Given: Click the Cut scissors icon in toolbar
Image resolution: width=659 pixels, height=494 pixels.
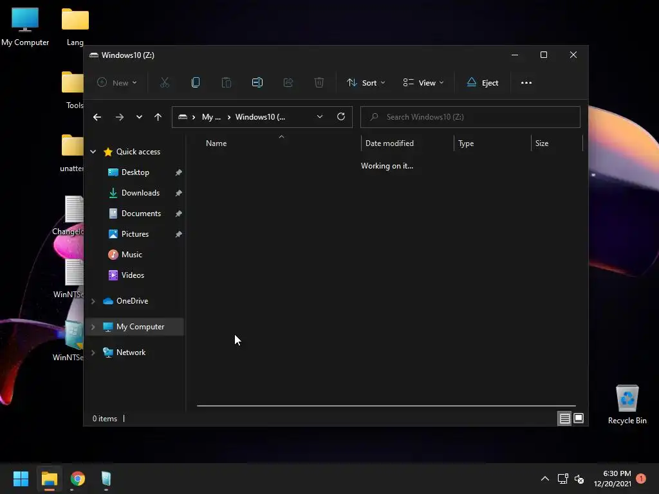Looking at the screenshot, I should (x=165, y=83).
